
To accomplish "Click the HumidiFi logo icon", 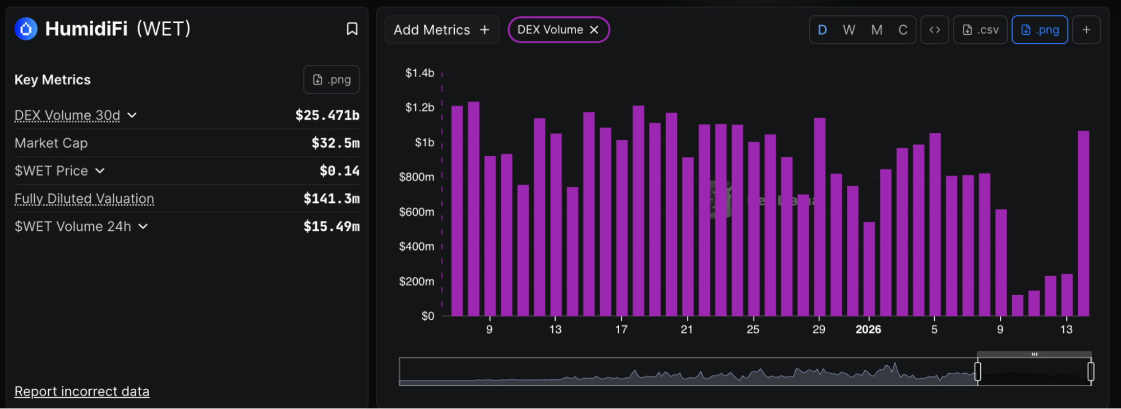I will click(x=26, y=29).
